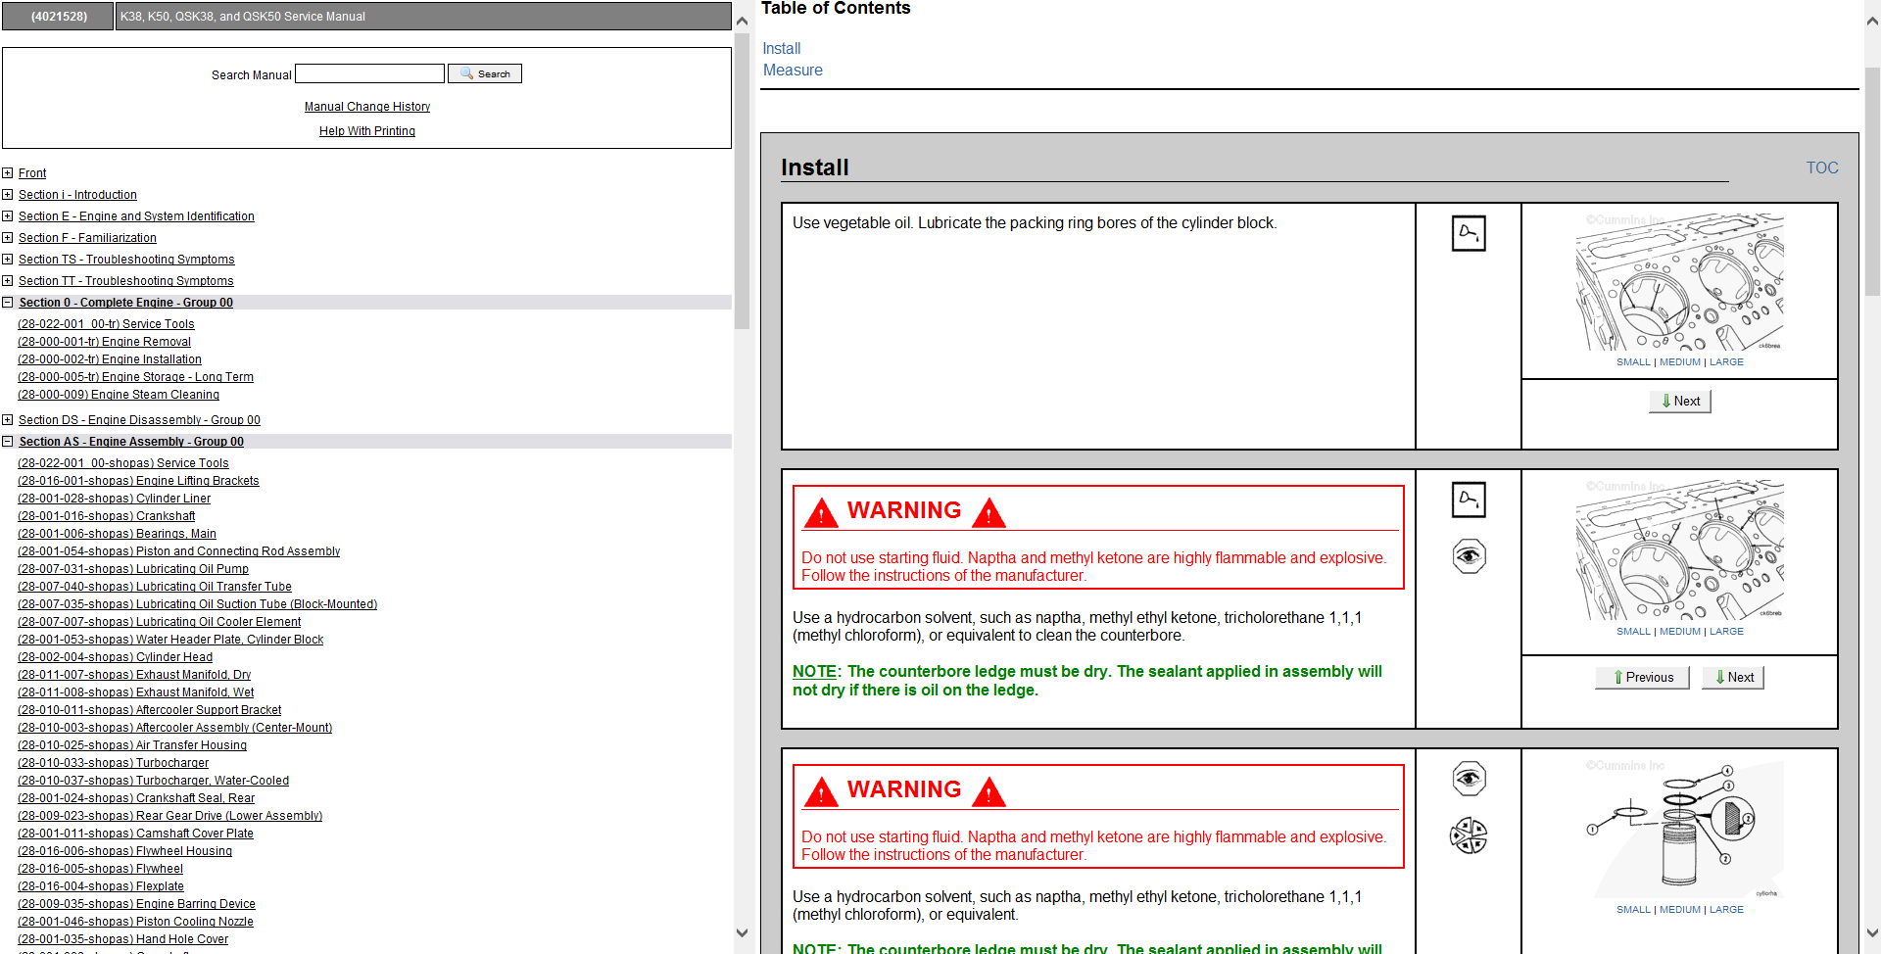Click the TOC link beside Install heading
This screenshot has height=954, width=1881.
click(x=1822, y=167)
